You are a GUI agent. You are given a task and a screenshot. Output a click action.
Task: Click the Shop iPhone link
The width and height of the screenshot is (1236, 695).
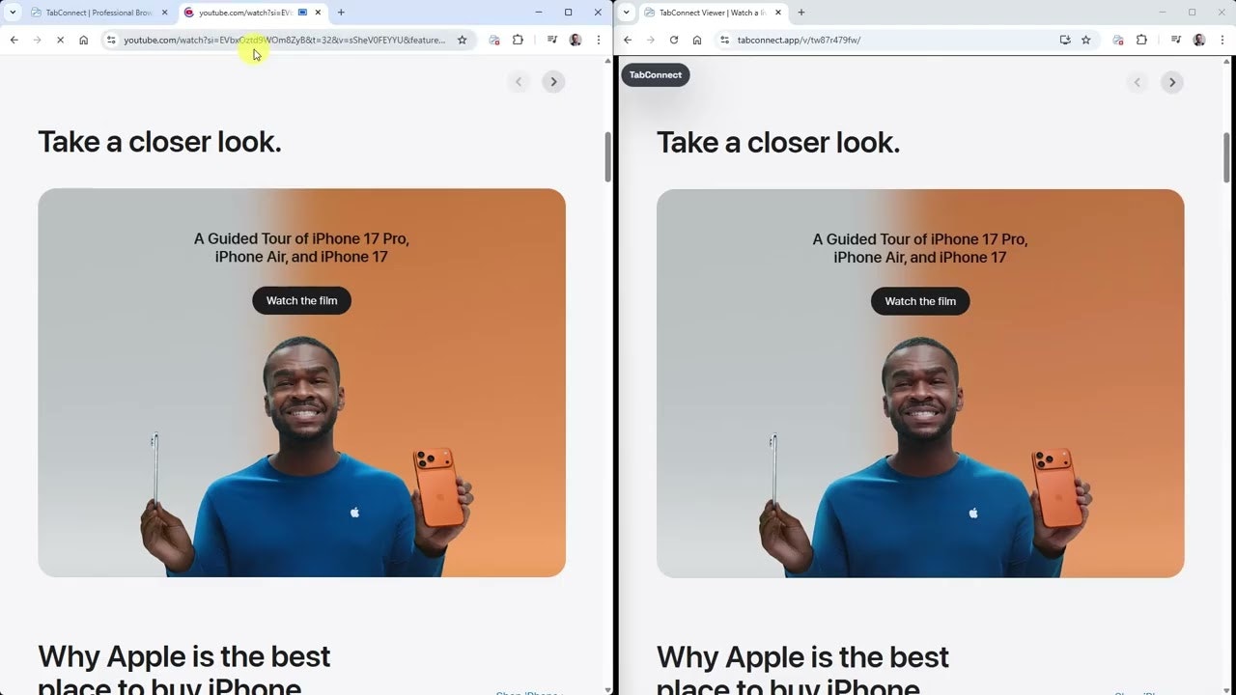point(527,692)
